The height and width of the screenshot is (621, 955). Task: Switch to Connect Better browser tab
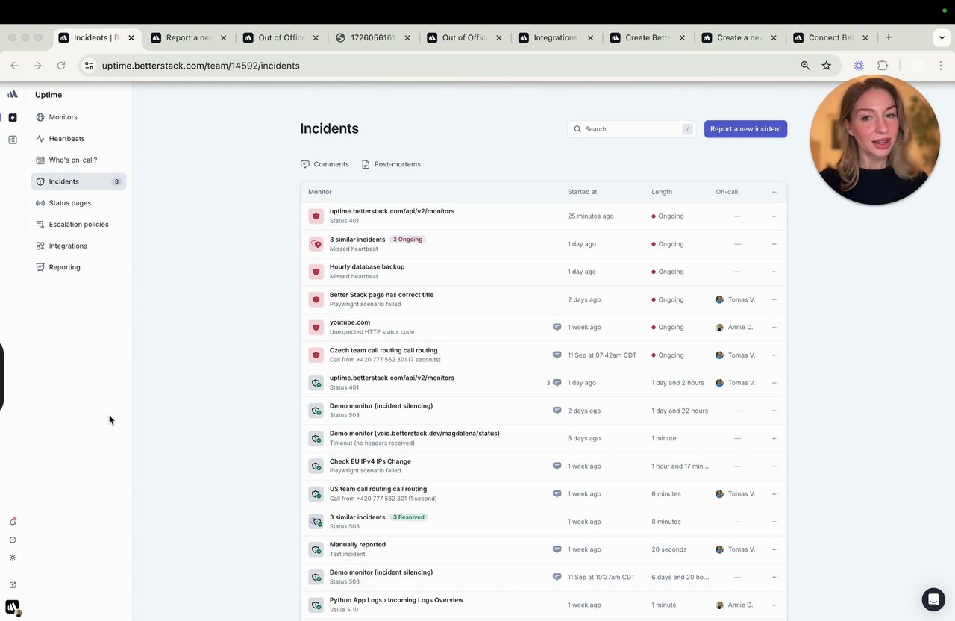coord(830,37)
